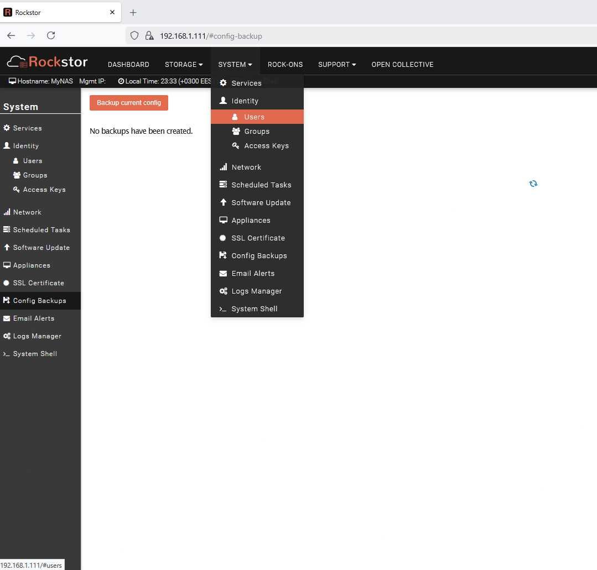This screenshot has width=597, height=570.
Task: Open Users from the left sidebar
Action: [40, 160]
